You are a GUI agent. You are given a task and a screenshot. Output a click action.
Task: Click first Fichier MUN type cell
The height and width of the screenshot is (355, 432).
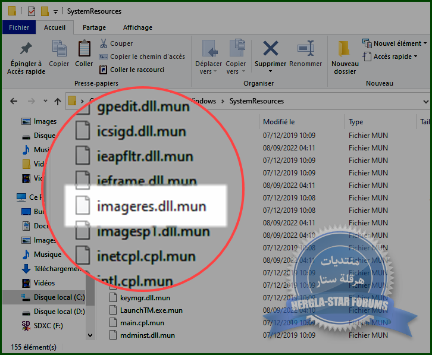pos(368,136)
